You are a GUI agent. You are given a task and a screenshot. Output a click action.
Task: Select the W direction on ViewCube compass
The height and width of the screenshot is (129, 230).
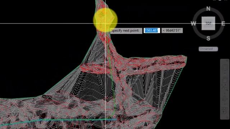(193, 23)
